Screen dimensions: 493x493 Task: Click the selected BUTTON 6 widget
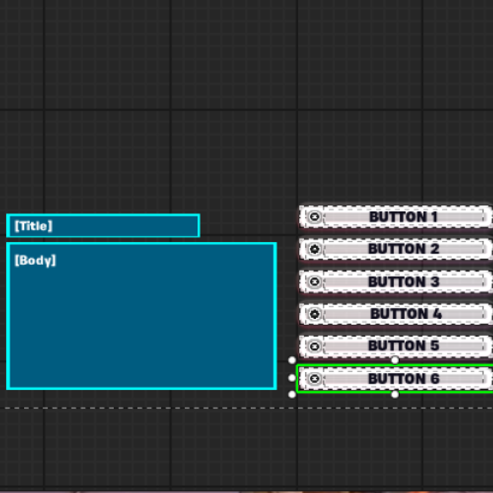click(395, 378)
